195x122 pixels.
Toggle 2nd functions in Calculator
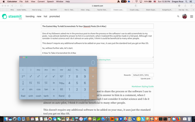(23, 77)
